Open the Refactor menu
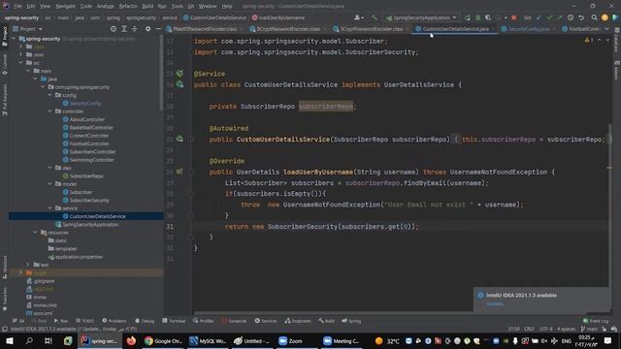The image size is (621, 349). coord(128,6)
